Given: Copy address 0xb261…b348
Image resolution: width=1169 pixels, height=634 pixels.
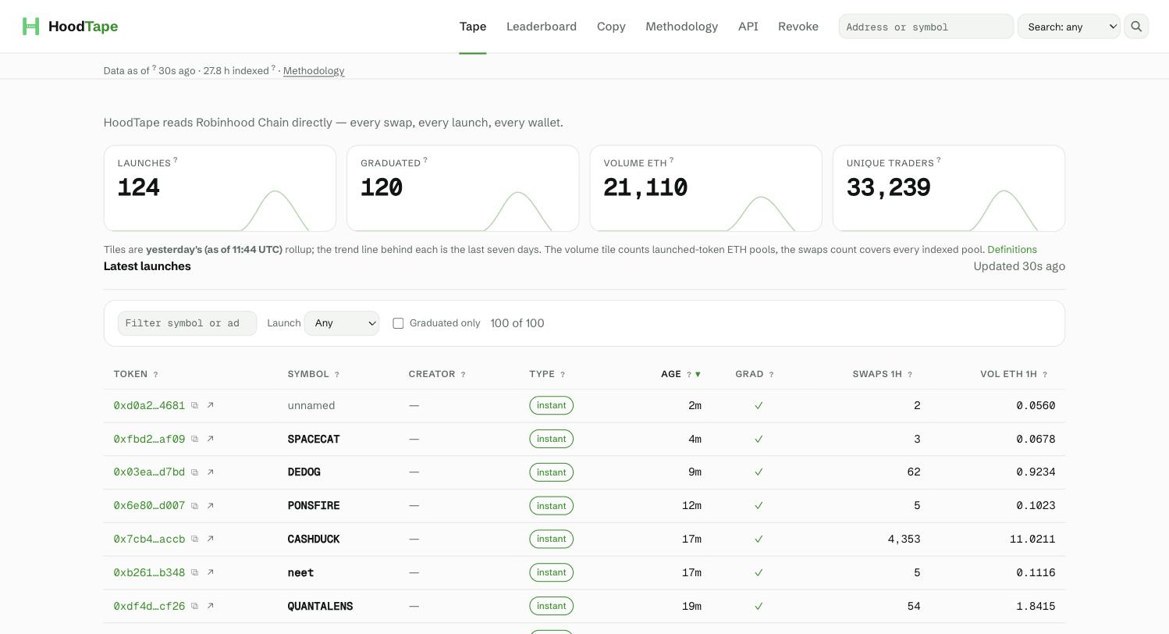Looking at the screenshot, I should pos(195,572).
